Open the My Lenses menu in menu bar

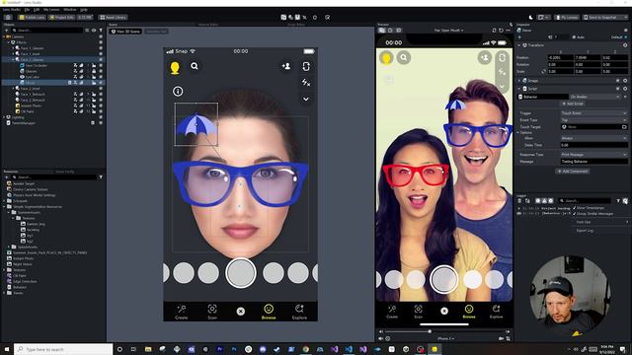click(51, 9)
